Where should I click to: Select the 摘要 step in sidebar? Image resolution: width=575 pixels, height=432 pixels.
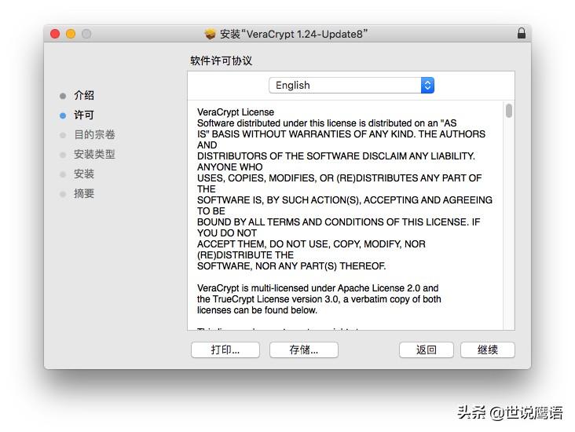click(x=84, y=194)
